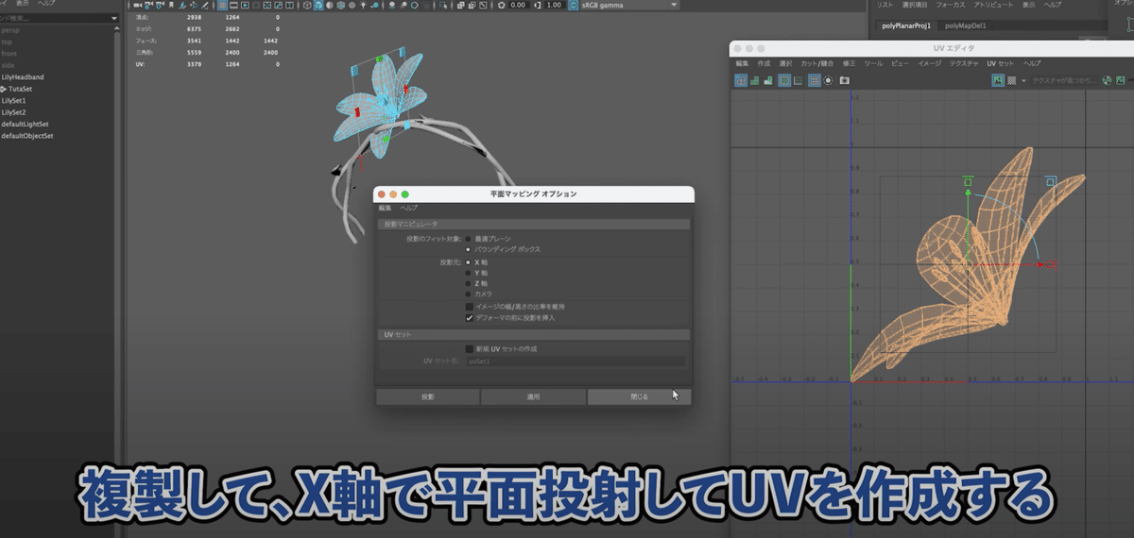Select defaultObjectSet in the outliner

point(27,135)
